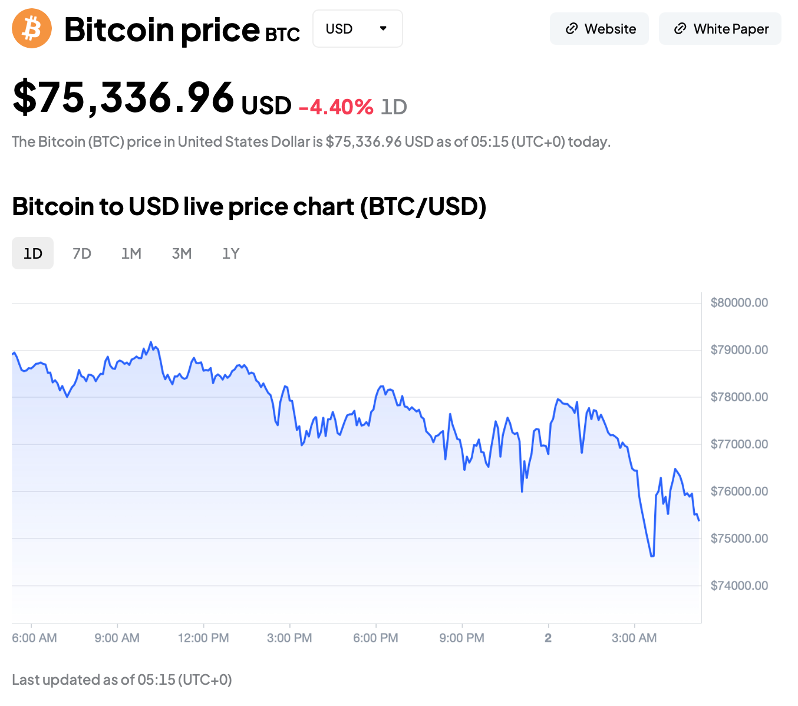Click the day 2 date marker on axis
This screenshot has height=706, width=798.
point(548,638)
